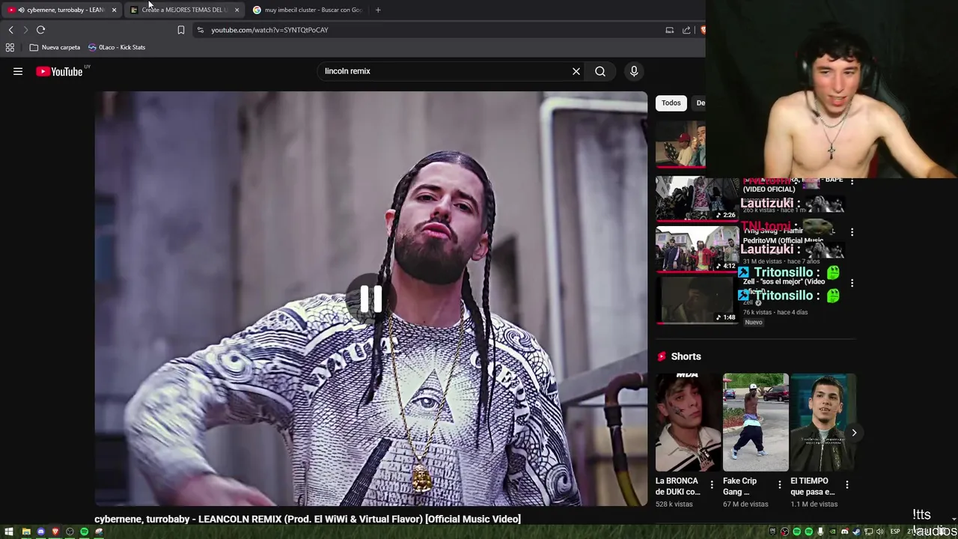958x539 pixels.
Task: Switch the ESP input language indicator
Action: tap(895, 532)
